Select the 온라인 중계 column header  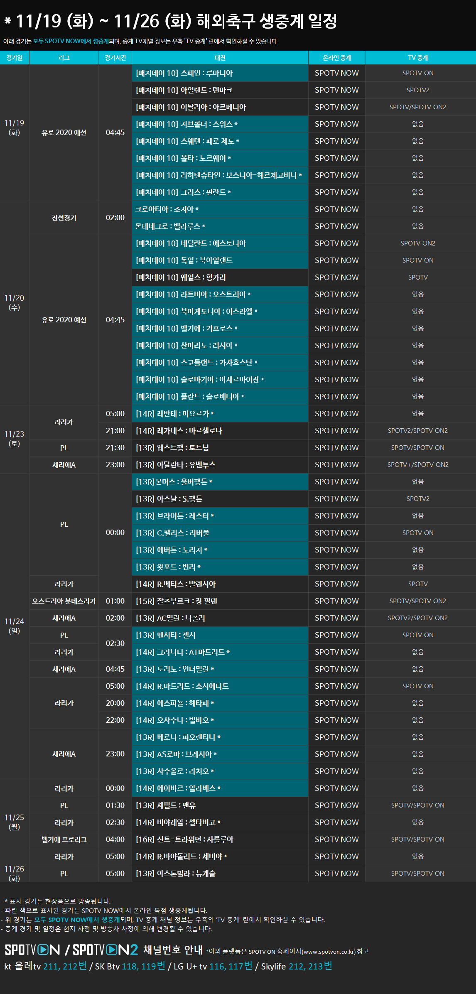click(336, 58)
